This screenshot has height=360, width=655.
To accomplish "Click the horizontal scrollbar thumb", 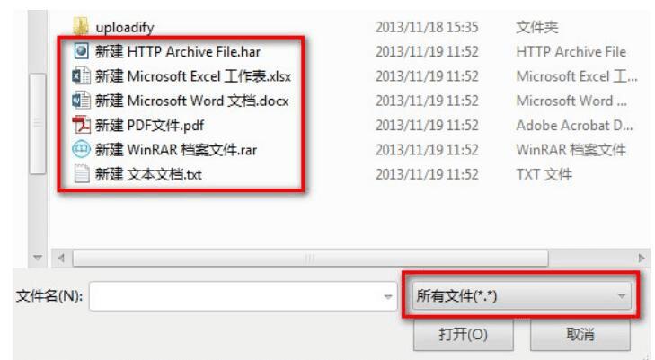I will click(x=310, y=259).
